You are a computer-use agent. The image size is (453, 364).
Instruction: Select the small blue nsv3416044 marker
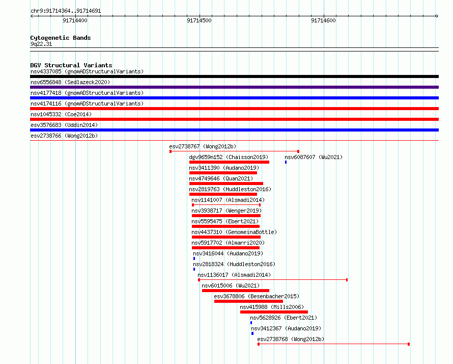click(x=194, y=258)
